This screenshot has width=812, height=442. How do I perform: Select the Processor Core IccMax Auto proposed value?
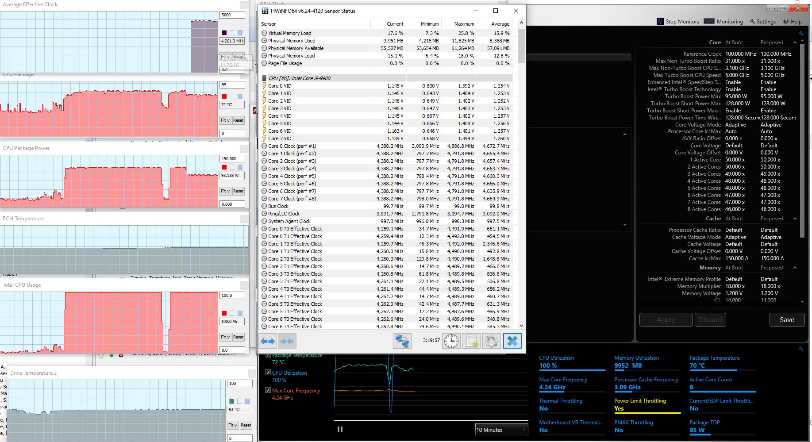tap(766, 131)
